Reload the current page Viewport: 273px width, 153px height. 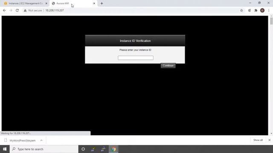[17, 10]
